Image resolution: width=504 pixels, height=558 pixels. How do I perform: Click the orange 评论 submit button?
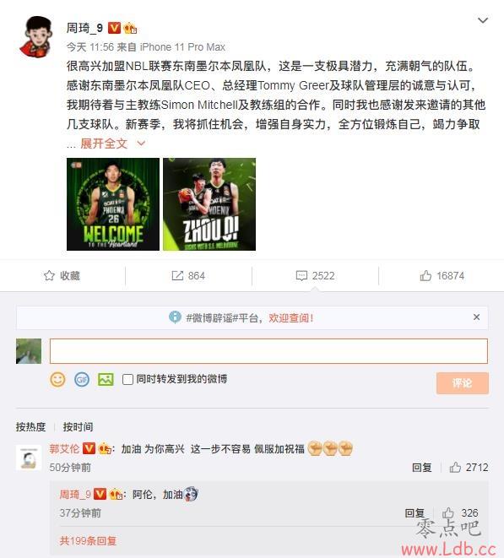click(463, 383)
